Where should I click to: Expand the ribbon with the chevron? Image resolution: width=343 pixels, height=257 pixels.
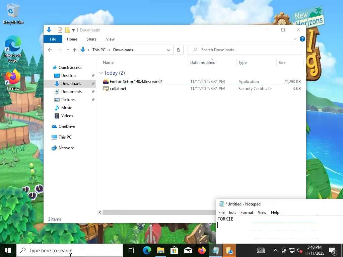point(295,39)
